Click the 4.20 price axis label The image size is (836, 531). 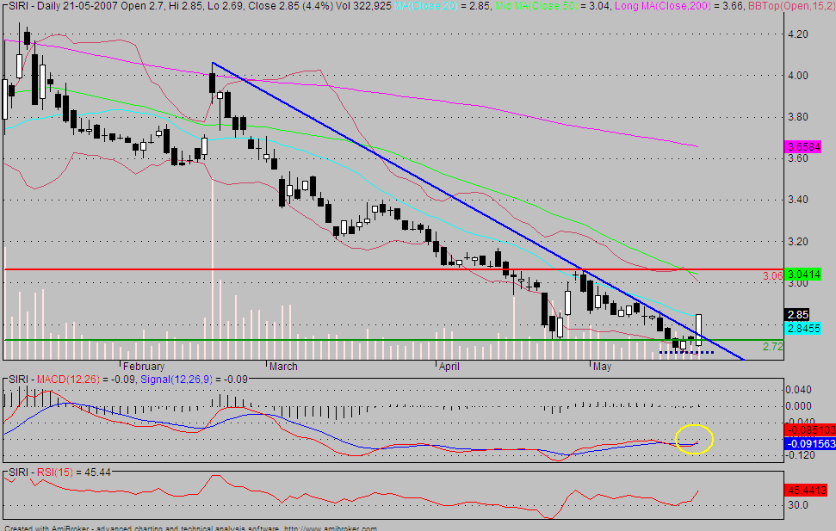pos(797,34)
